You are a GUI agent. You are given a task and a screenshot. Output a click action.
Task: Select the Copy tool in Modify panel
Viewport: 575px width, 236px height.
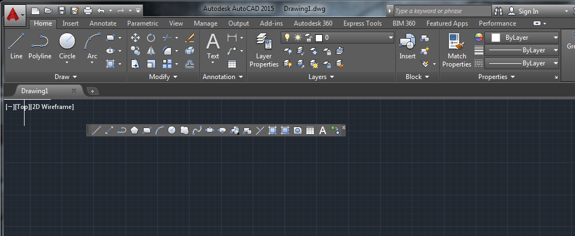135,51
